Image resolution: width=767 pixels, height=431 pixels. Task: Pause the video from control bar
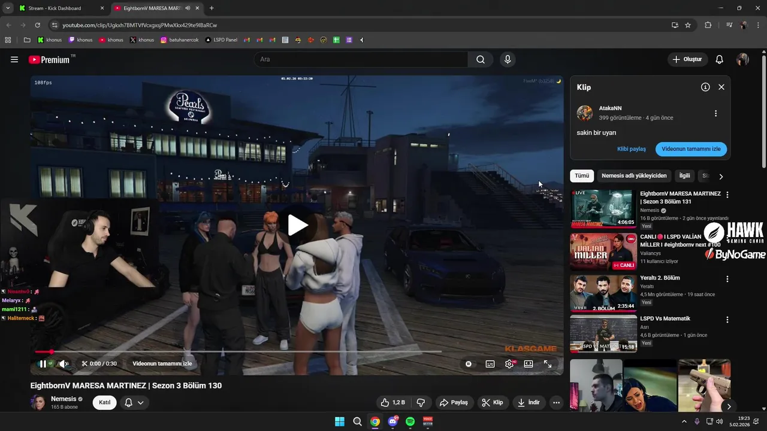[43, 363]
